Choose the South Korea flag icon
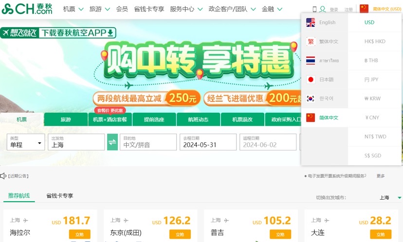 coord(311,99)
